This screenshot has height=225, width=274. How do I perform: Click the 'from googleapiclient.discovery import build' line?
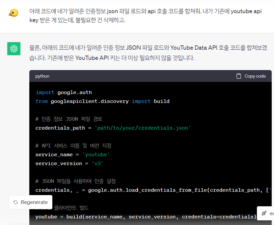click(102, 101)
